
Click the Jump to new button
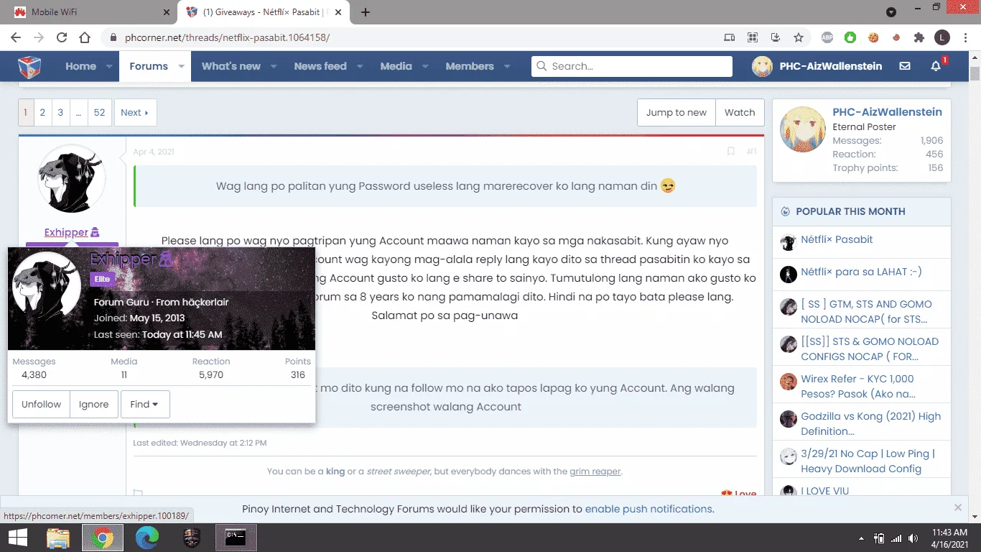coord(677,113)
